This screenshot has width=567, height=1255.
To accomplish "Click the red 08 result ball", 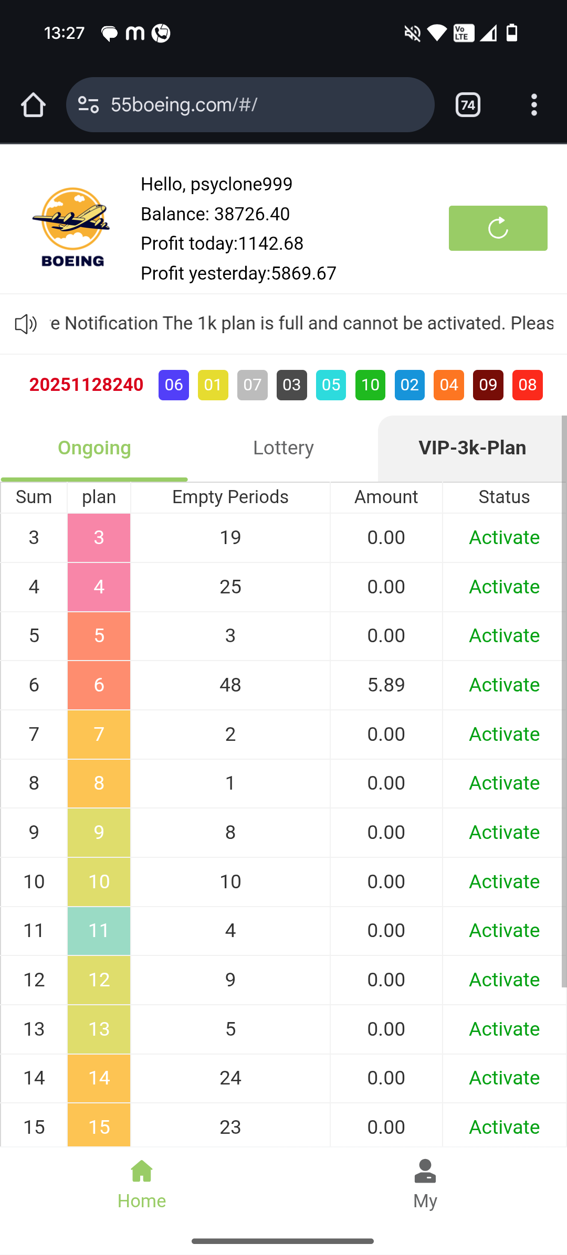I will coord(527,385).
